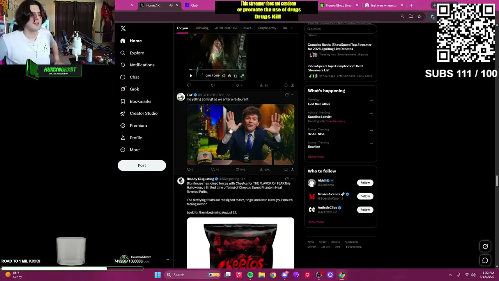Open the Cheetos bag image
The height and width of the screenshot is (281, 499).
241,243
